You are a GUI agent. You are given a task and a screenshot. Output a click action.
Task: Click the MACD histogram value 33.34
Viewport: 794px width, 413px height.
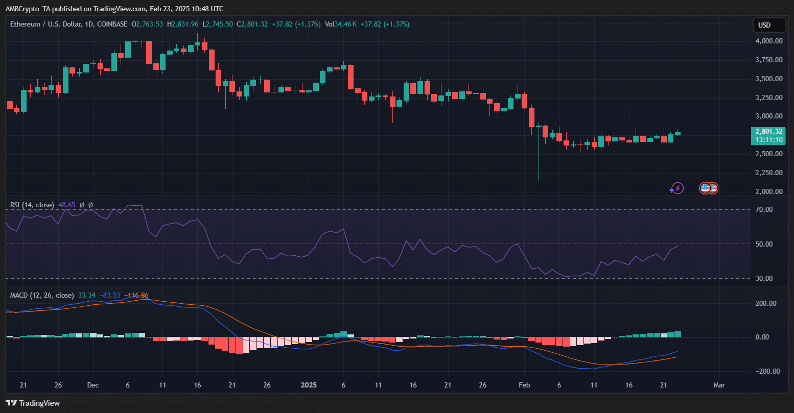point(86,296)
